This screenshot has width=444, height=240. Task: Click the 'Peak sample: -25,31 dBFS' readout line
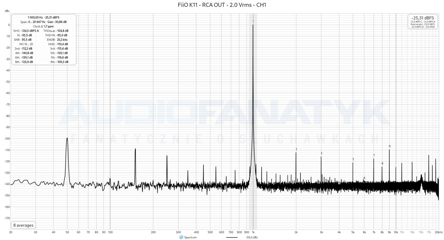(423, 24)
